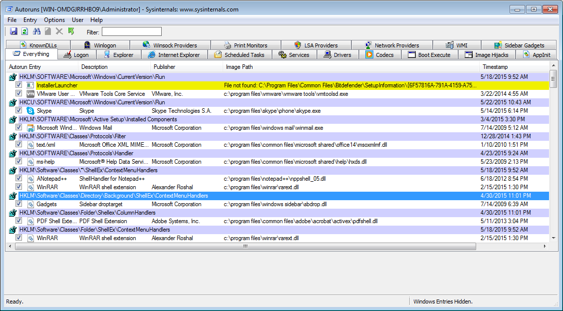Sort by the Timestamp column header

tap(514, 67)
